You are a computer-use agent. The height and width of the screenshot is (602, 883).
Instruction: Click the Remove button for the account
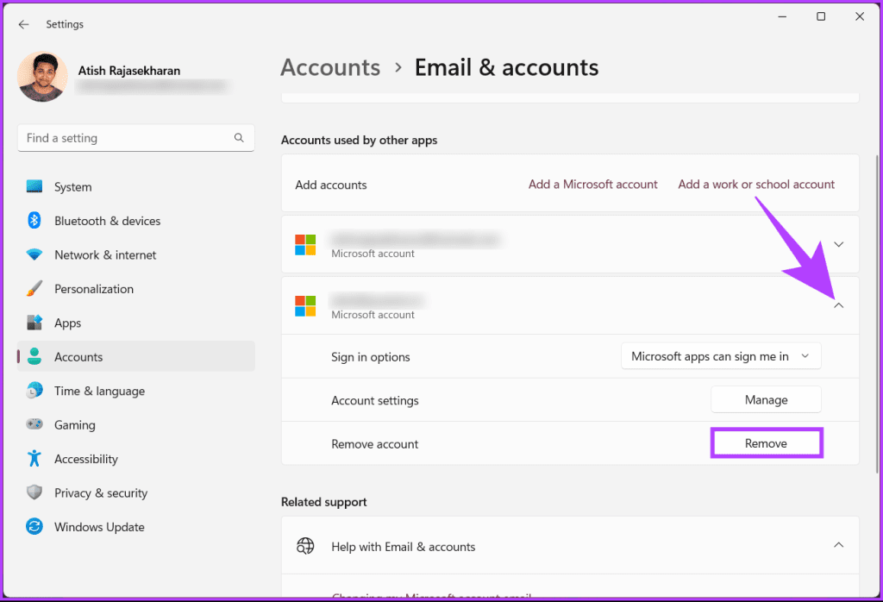click(x=766, y=442)
